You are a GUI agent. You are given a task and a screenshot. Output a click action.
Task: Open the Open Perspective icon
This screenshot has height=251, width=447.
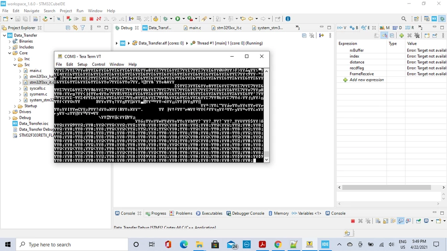point(417,19)
